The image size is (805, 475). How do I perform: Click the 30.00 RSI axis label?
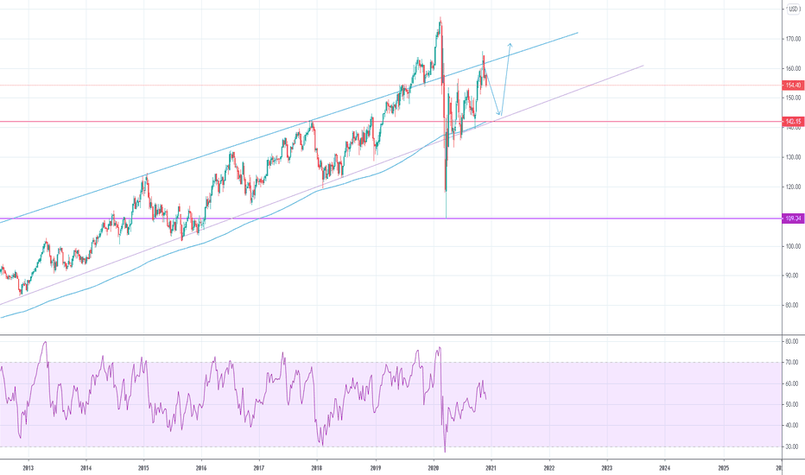pyautogui.click(x=792, y=446)
